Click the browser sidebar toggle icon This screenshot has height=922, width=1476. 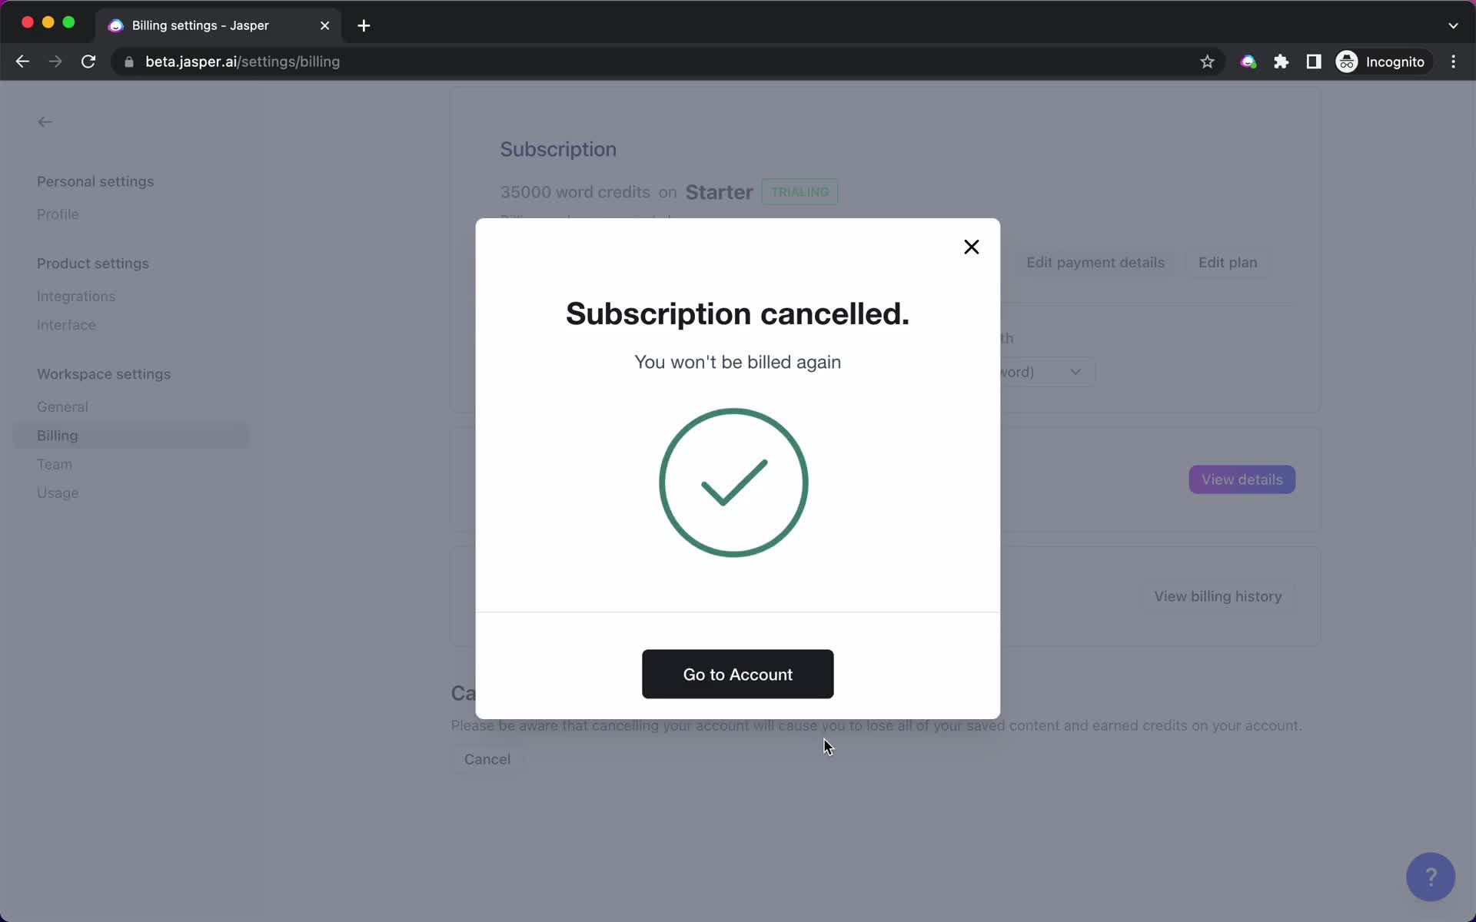point(1314,61)
